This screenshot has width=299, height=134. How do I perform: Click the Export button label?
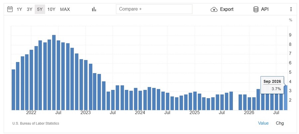227,9
